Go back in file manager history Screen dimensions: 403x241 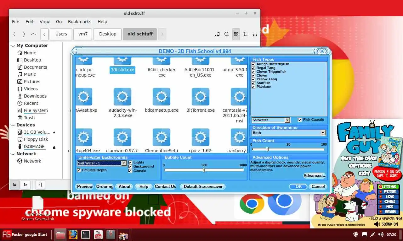click(14, 34)
